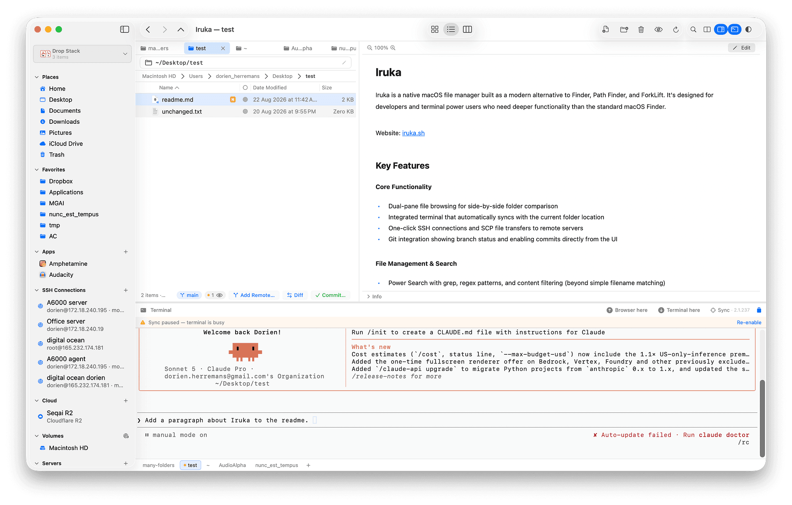Switch to the home ~ folder tab
Screen dimensions: 792x505
[x=242, y=48]
